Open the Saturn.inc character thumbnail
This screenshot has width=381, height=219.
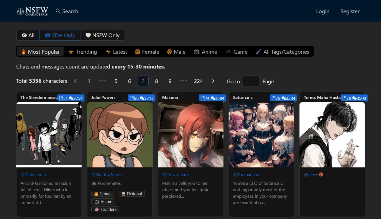(262, 135)
